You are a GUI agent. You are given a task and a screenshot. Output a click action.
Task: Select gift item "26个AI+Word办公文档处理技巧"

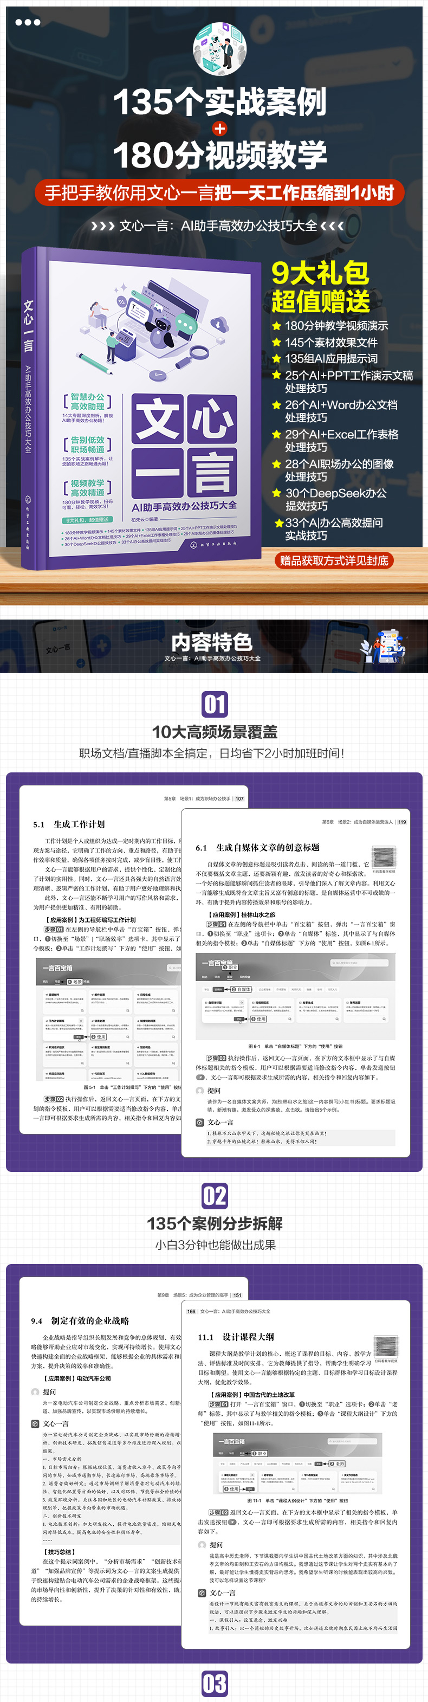coord(341,411)
